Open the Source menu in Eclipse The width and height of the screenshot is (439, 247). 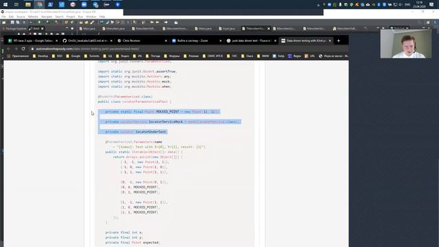point(21,16)
